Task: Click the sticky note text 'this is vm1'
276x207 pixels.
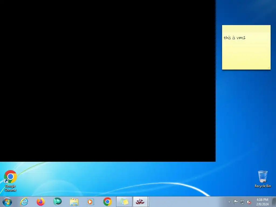Action: coord(234,38)
